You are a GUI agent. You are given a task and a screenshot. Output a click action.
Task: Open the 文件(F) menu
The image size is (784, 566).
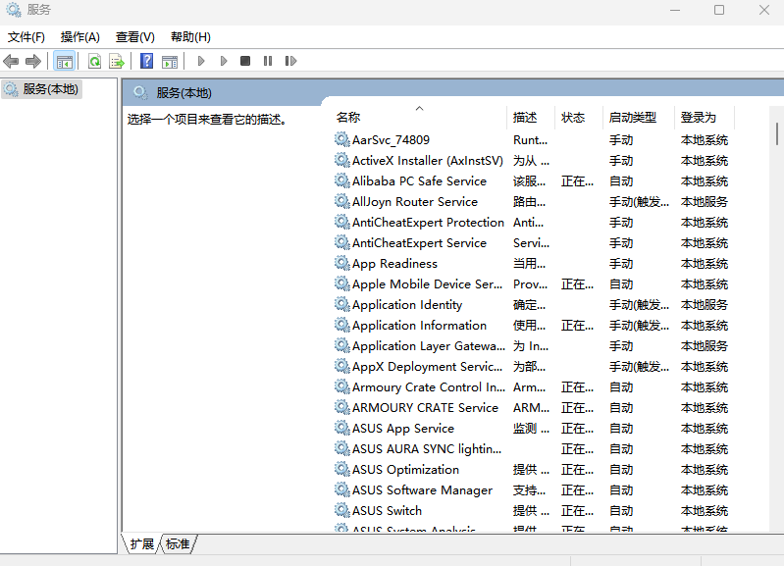(x=26, y=37)
